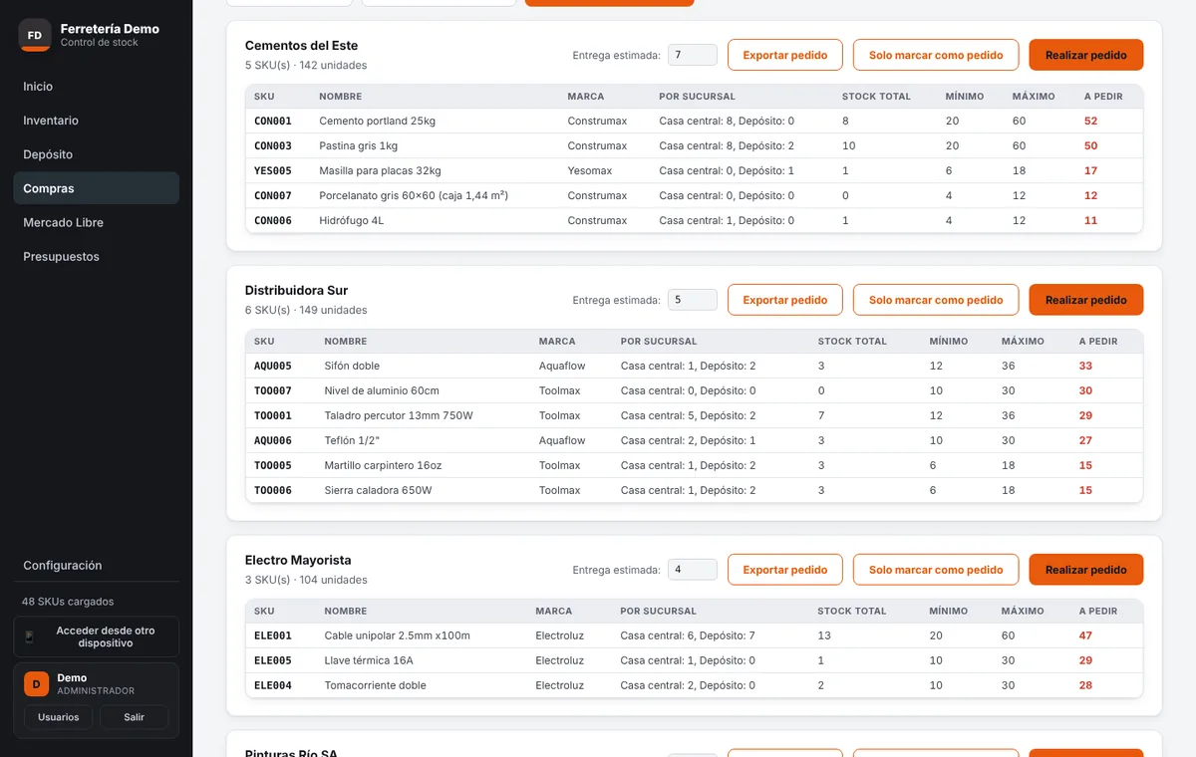Click the phone device icon
Screen dimensions: 1196x757
(29, 636)
